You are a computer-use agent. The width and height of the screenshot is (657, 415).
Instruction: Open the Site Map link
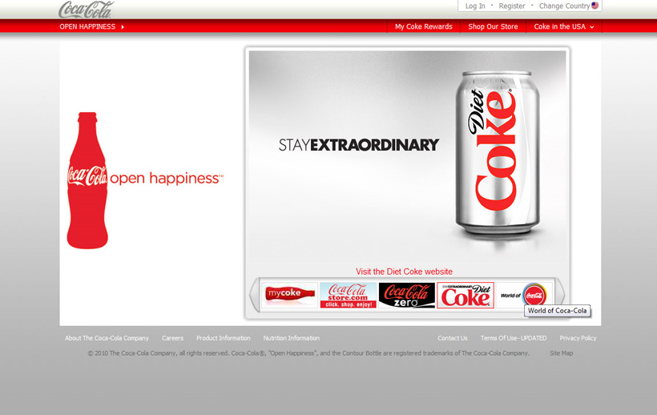coord(561,353)
